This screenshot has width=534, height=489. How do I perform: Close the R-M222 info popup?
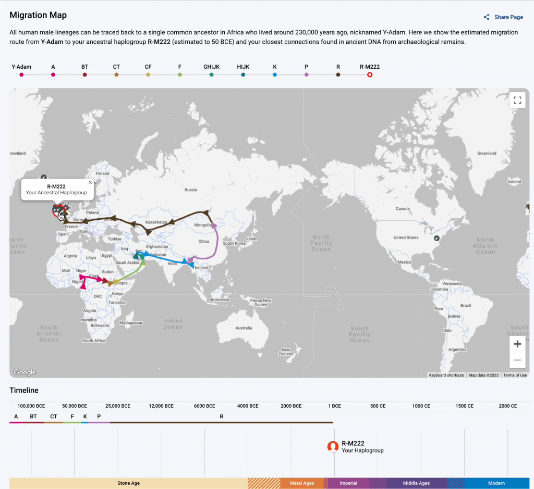(90, 182)
